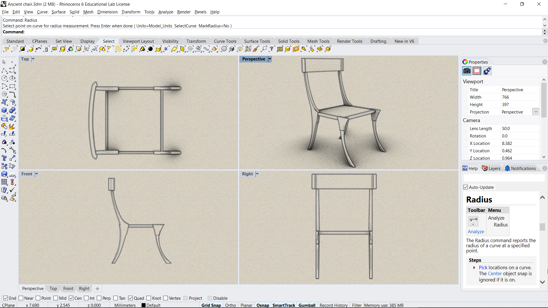Image resolution: width=548 pixels, height=308 pixels.
Task: Open viewport camera properties icon
Action: pyautogui.click(x=467, y=71)
